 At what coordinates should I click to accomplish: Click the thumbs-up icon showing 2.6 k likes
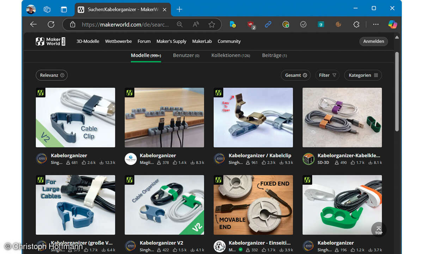84,163
